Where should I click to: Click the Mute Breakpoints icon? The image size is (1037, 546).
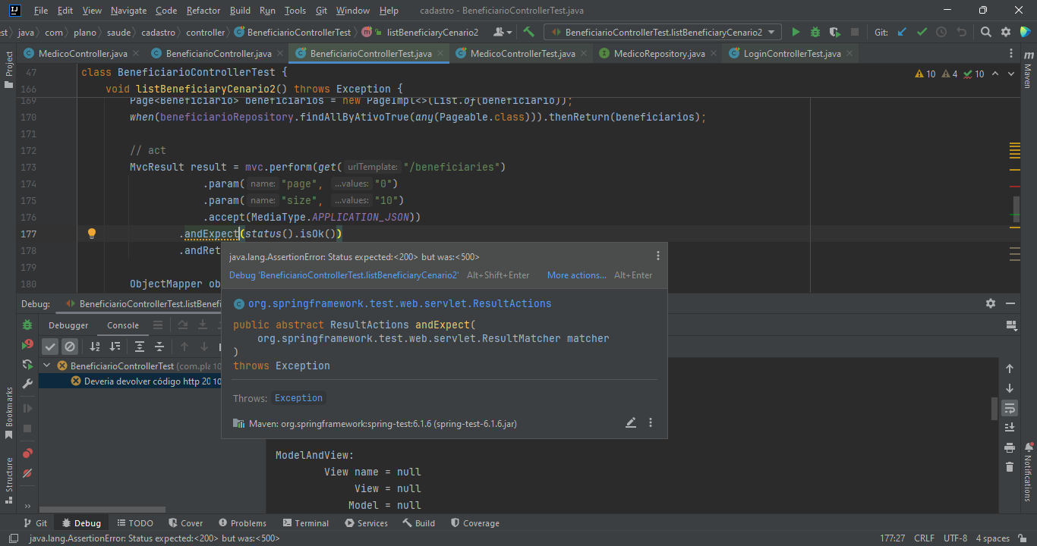tap(27, 473)
